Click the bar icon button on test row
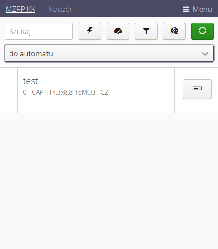This screenshot has width=218, height=249. (x=197, y=89)
